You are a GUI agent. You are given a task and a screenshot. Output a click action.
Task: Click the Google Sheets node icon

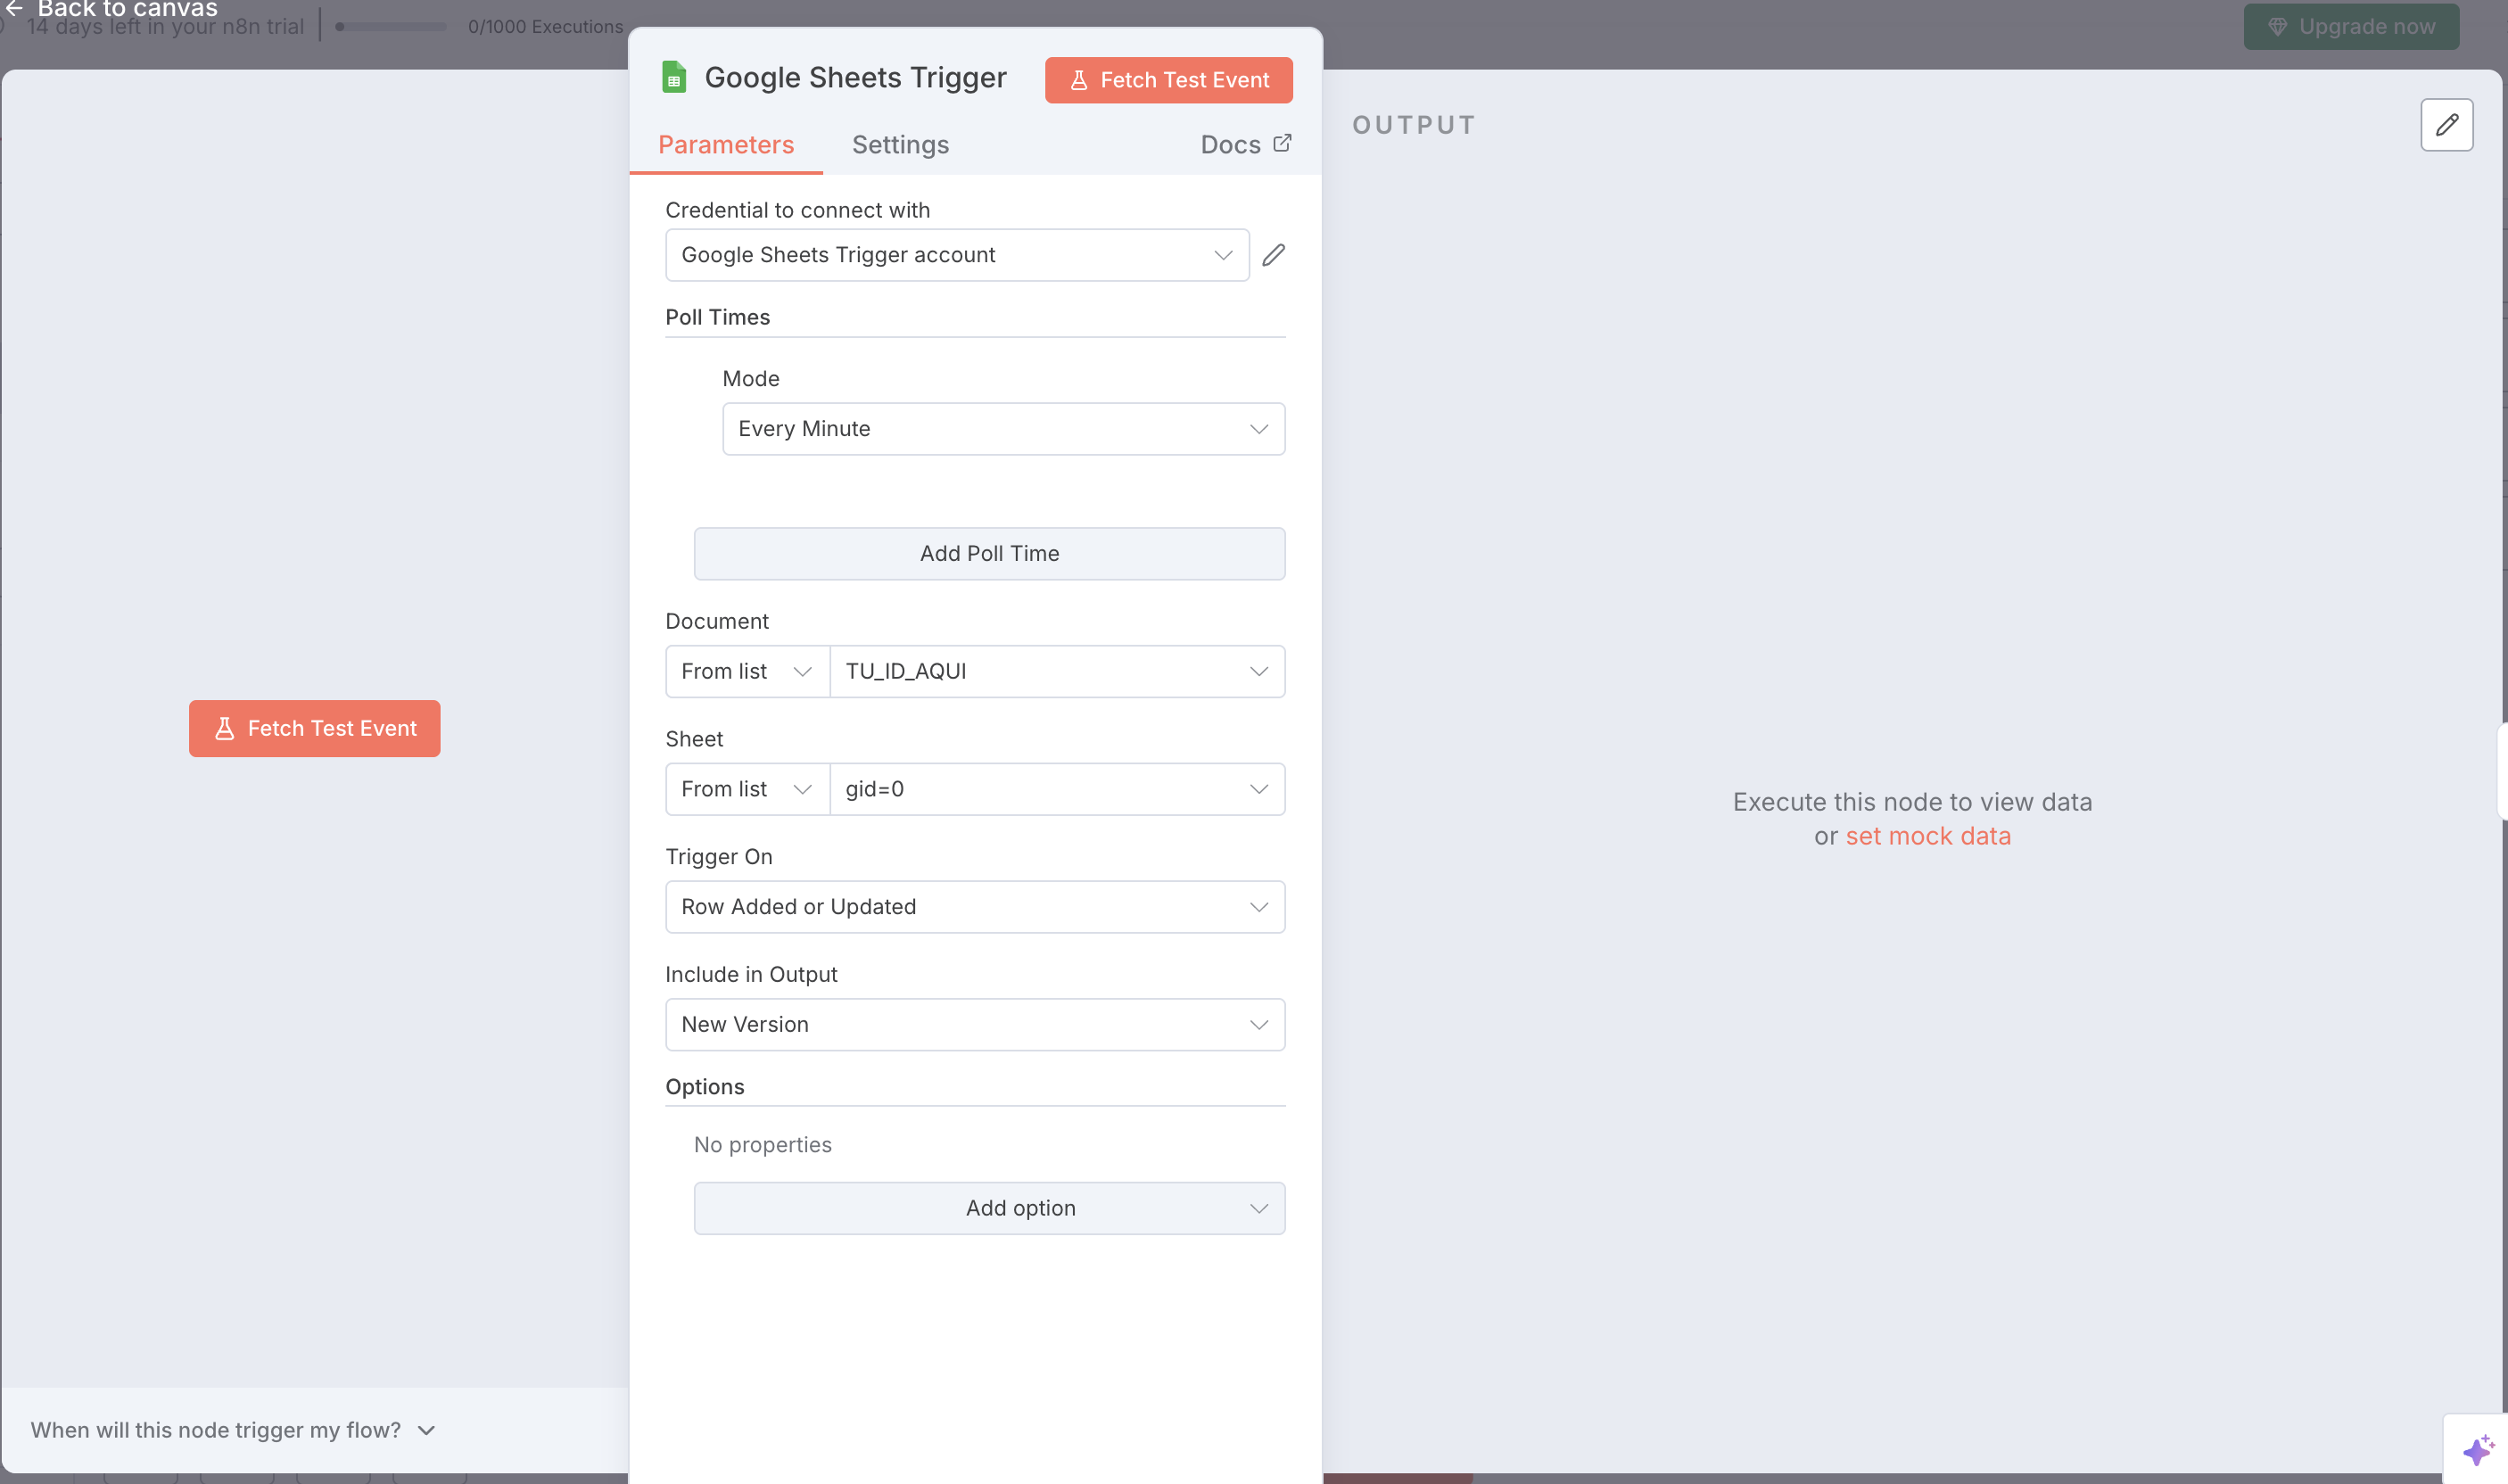[x=674, y=78]
